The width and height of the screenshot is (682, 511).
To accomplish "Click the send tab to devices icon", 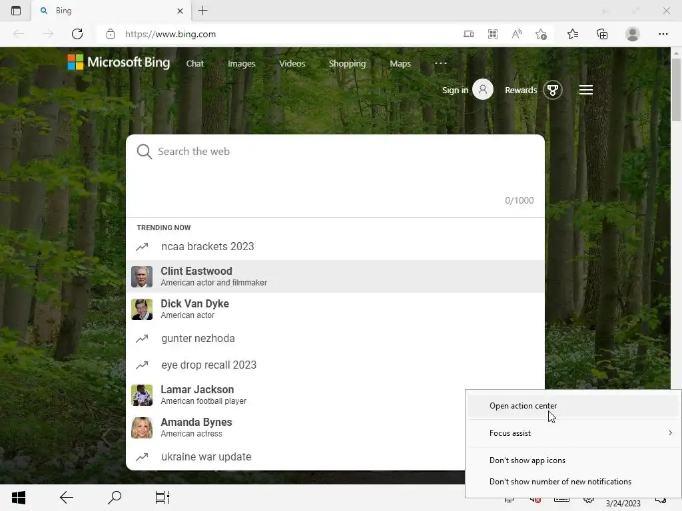I will pos(468,34).
